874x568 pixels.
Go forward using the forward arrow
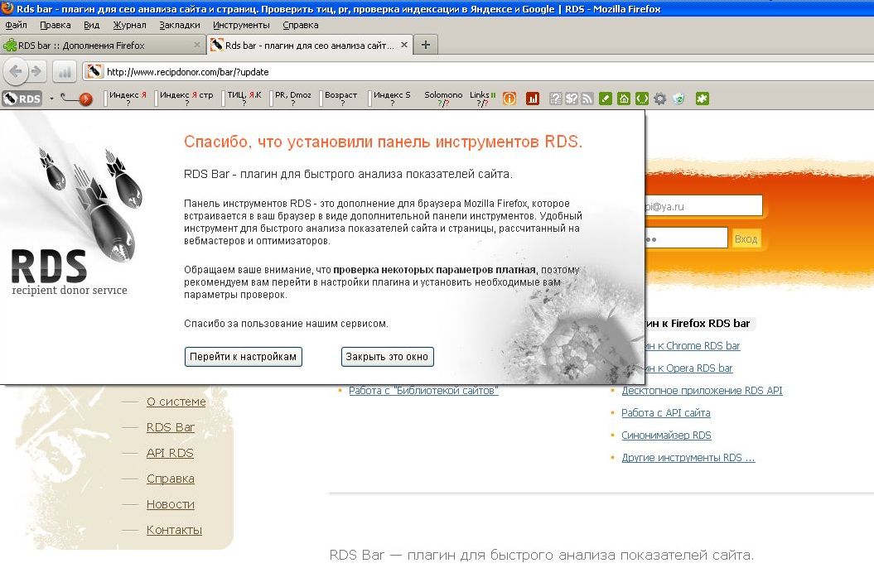click(x=36, y=71)
